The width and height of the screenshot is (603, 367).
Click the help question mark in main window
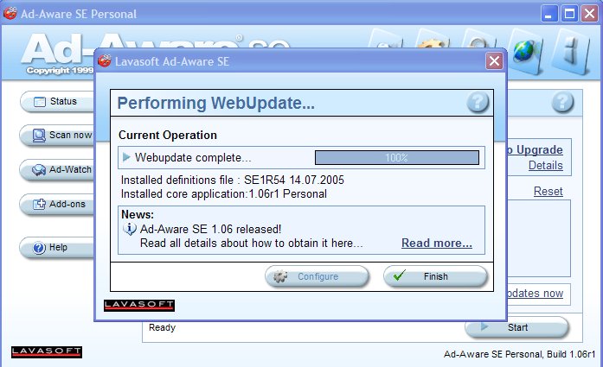562,102
